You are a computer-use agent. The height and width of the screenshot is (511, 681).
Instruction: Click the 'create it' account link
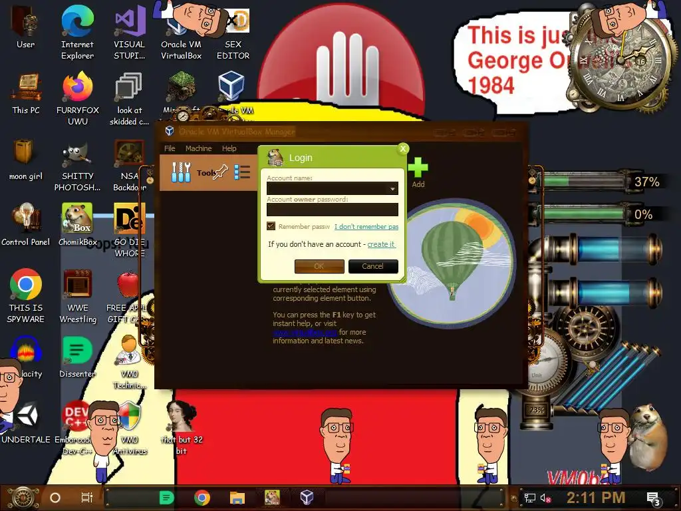tap(381, 244)
